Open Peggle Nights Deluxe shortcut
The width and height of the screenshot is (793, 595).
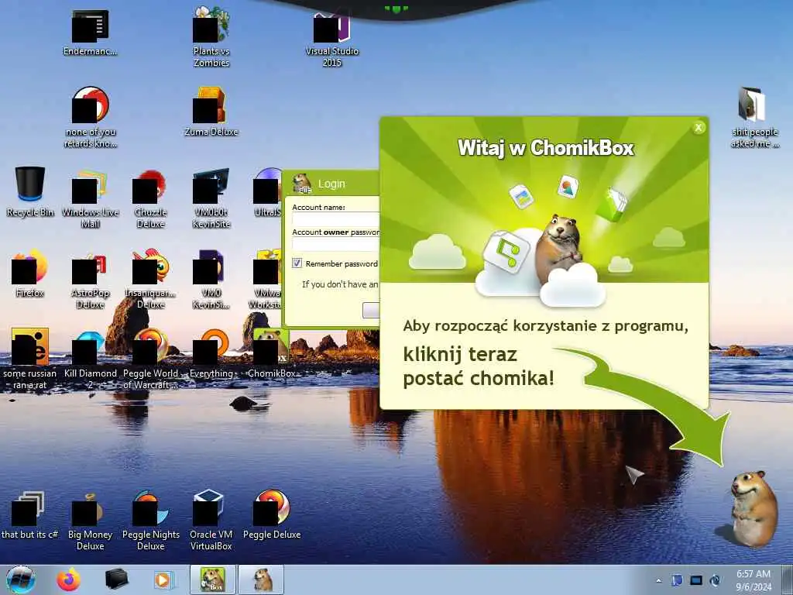[x=151, y=521]
